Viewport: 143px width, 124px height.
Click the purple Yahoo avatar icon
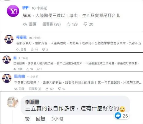pyautogui.click(x=13, y=11)
